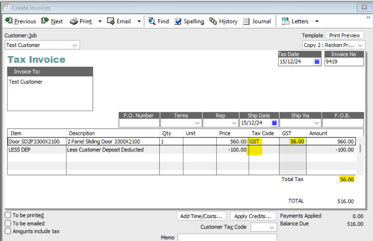Viewport: 373px width, 241px height.
Task: Toggle Amounts include tax checkbox
Action: pos(8,231)
